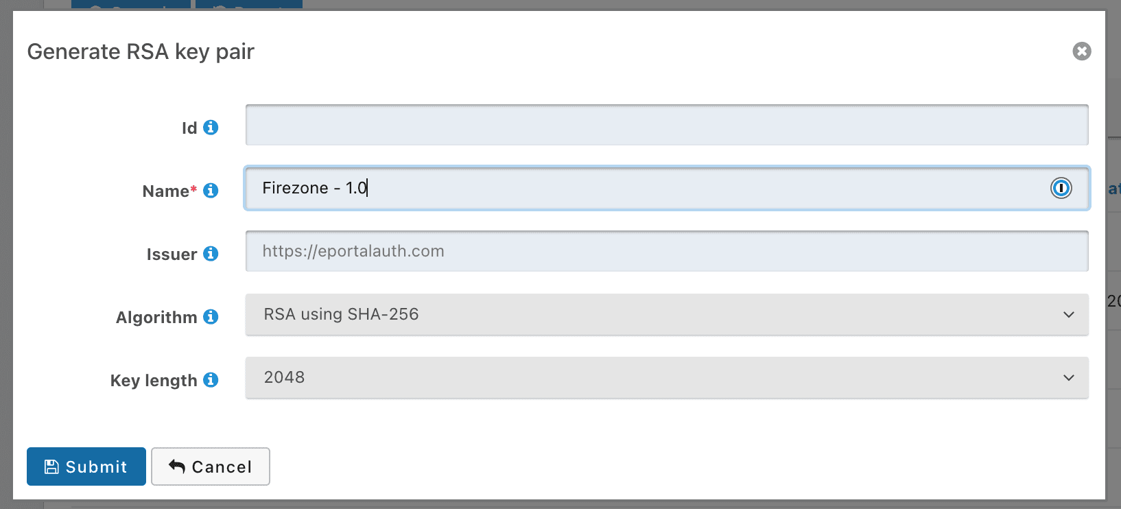This screenshot has width=1121, height=509.
Task: Close the Generate RSA key pair dialog
Action: tap(1081, 51)
